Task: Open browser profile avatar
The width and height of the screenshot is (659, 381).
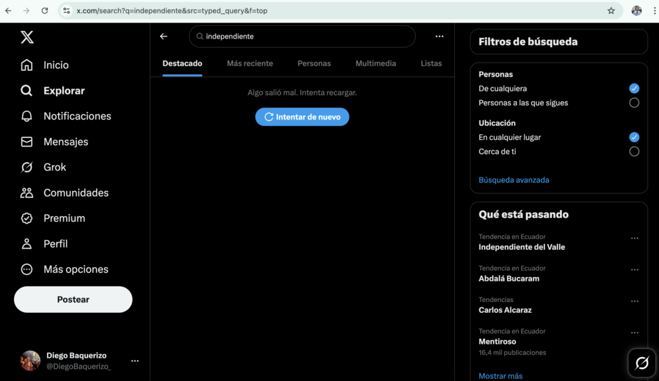Action: click(636, 11)
